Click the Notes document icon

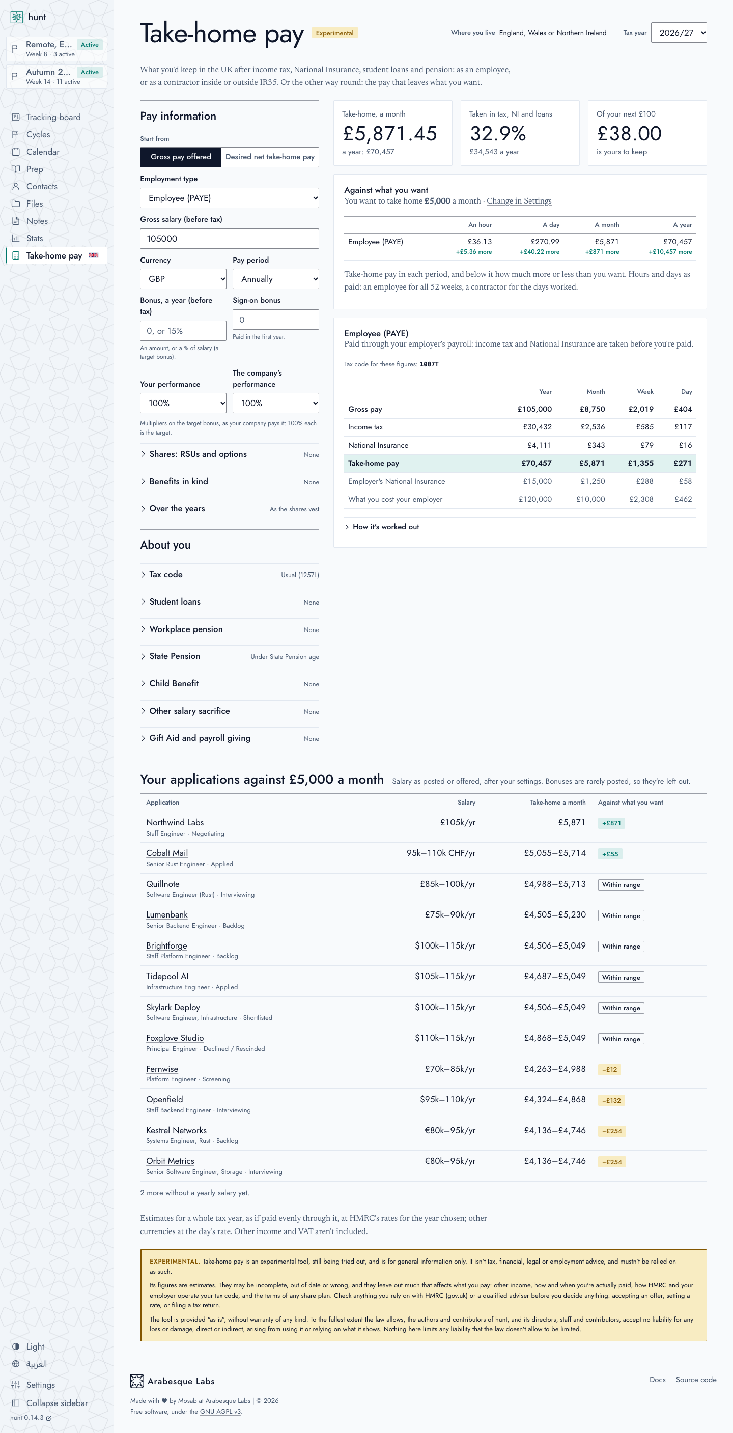(16, 220)
